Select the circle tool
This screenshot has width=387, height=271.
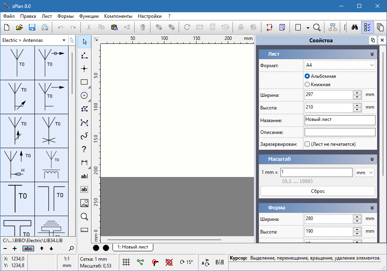pyautogui.click(x=84, y=95)
